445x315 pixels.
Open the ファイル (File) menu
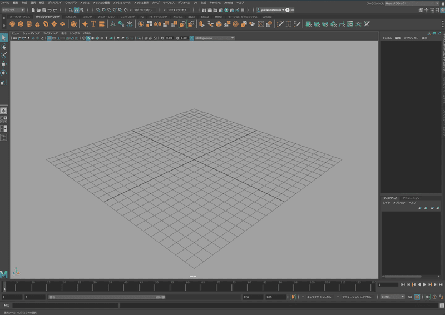pos(5,3)
